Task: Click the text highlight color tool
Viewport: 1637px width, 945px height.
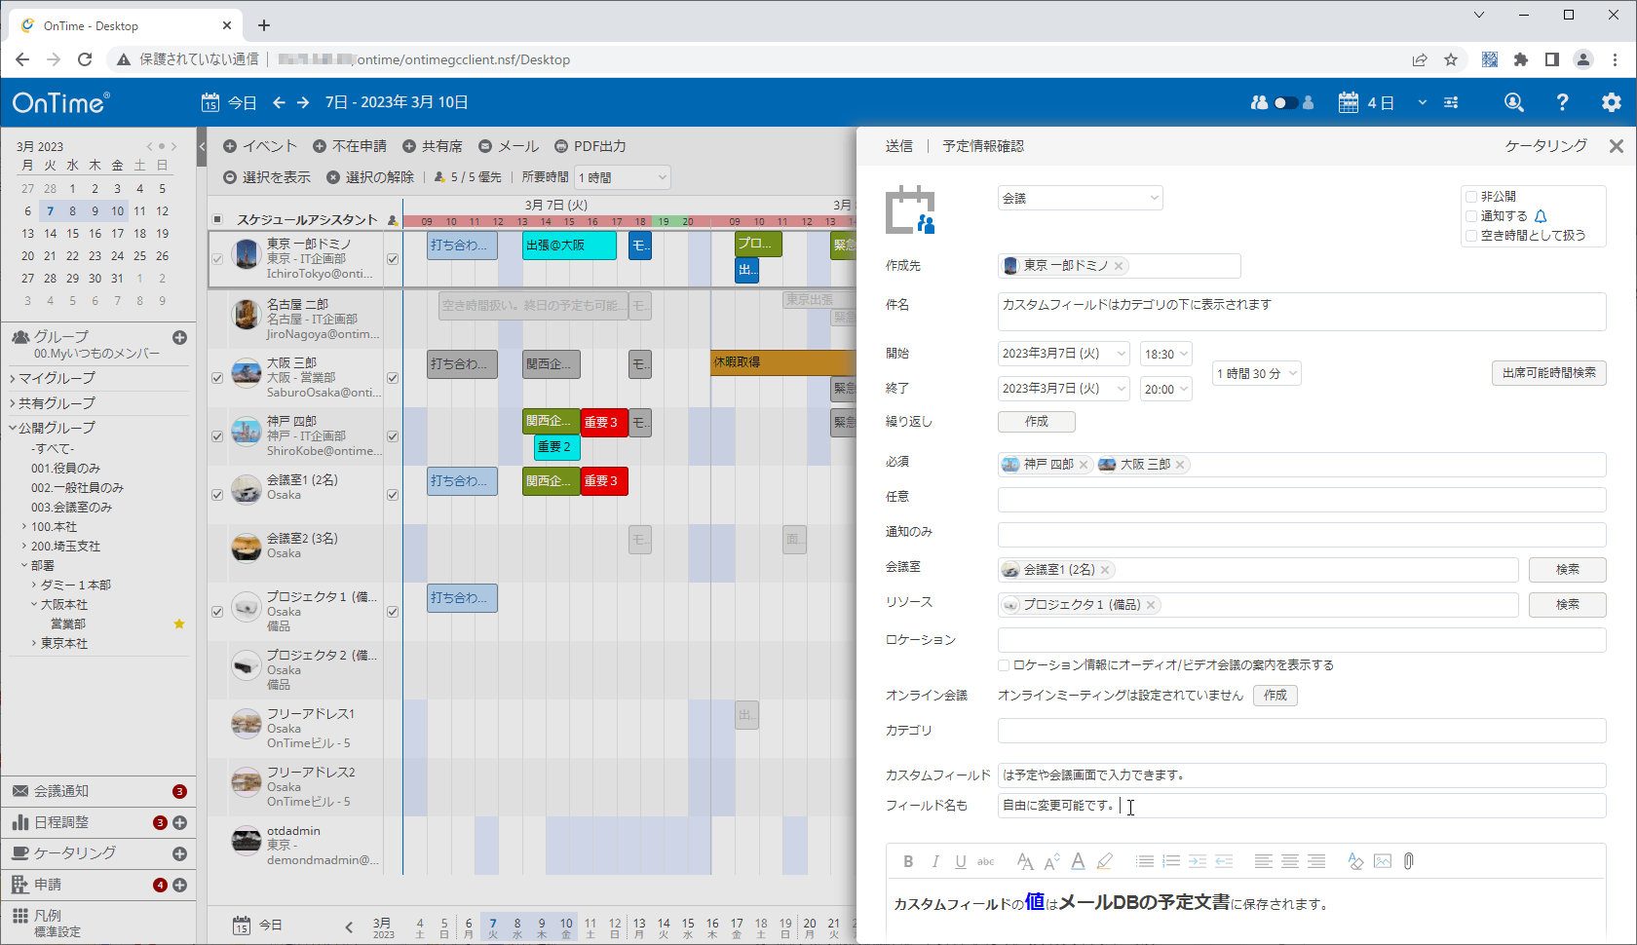Action: [1104, 861]
